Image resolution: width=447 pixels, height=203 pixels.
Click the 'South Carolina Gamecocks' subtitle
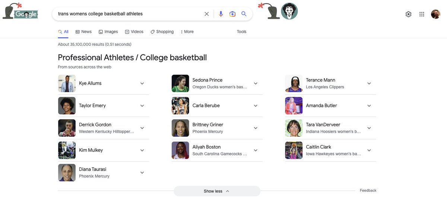pyautogui.click(x=220, y=154)
